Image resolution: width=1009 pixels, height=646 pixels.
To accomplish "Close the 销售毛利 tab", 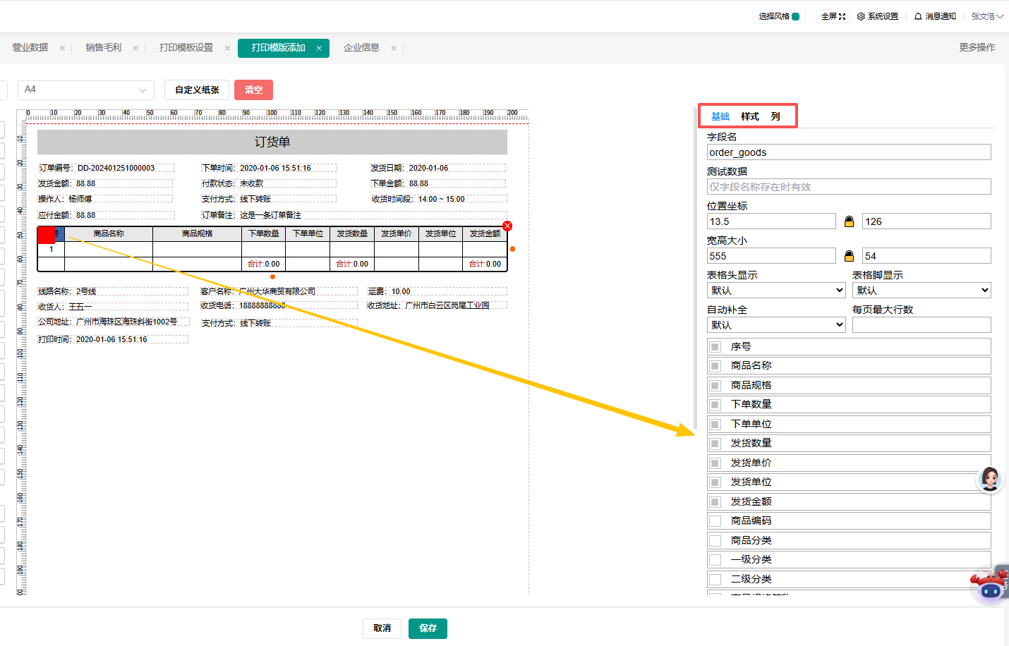I will pos(135,48).
